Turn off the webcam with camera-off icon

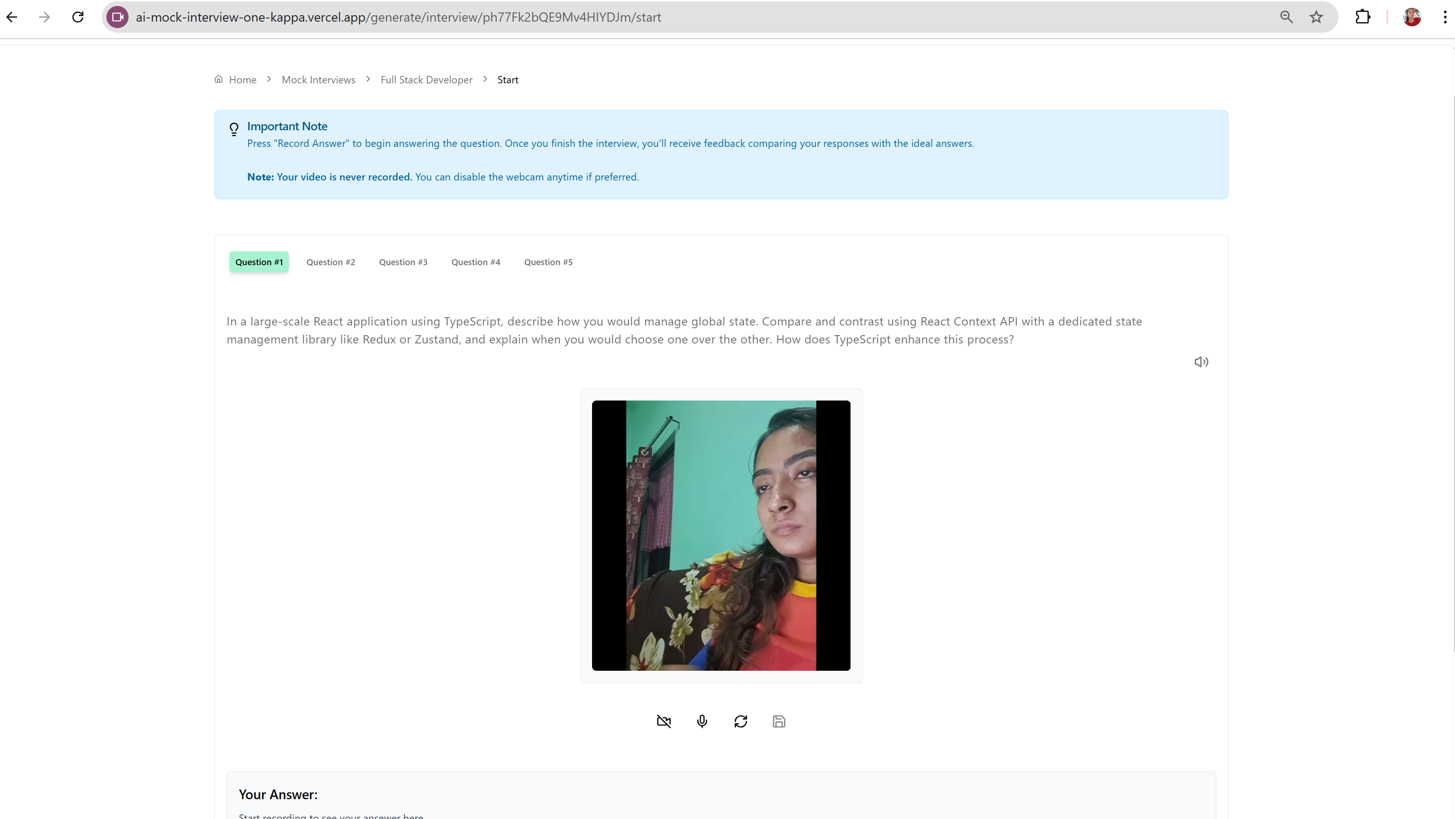point(663,721)
